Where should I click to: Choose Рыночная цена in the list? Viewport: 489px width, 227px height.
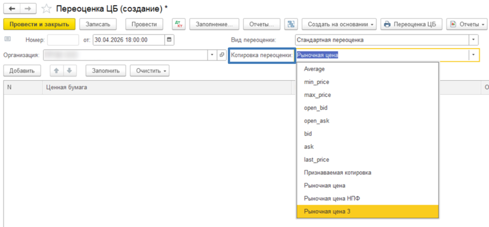pos(368,185)
